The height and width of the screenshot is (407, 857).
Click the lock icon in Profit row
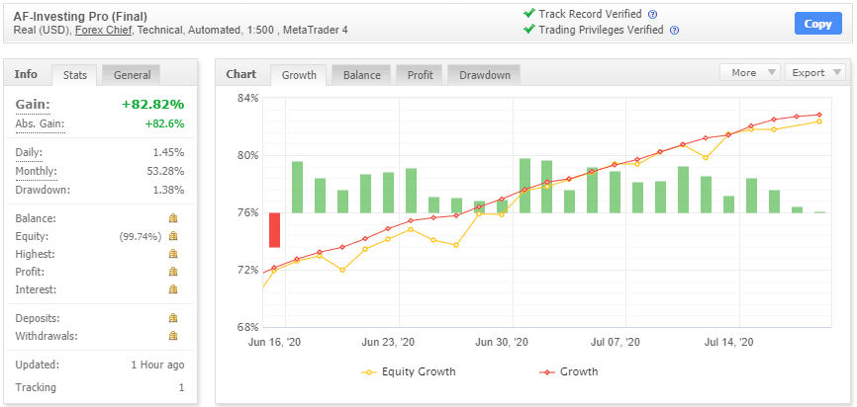pyautogui.click(x=173, y=272)
